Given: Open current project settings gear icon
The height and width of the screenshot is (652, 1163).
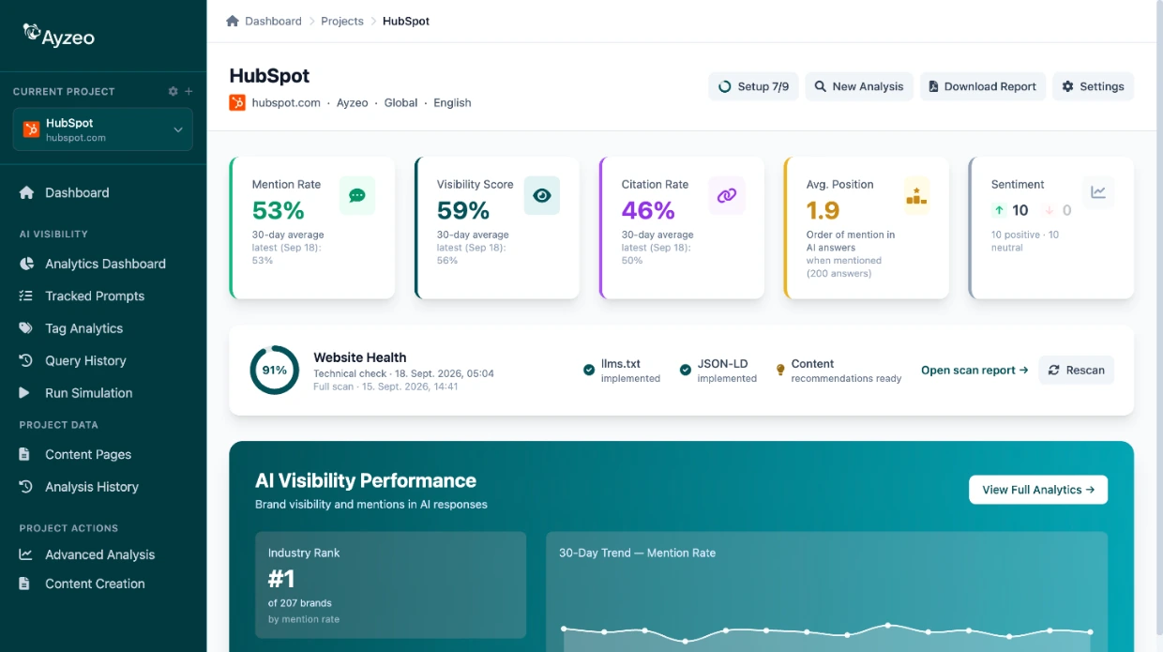Looking at the screenshot, I should (173, 91).
